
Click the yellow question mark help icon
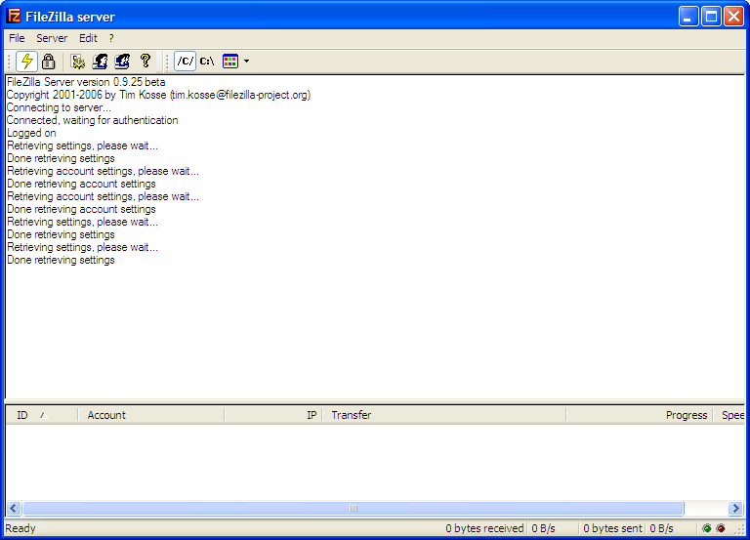pyautogui.click(x=146, y=61)
